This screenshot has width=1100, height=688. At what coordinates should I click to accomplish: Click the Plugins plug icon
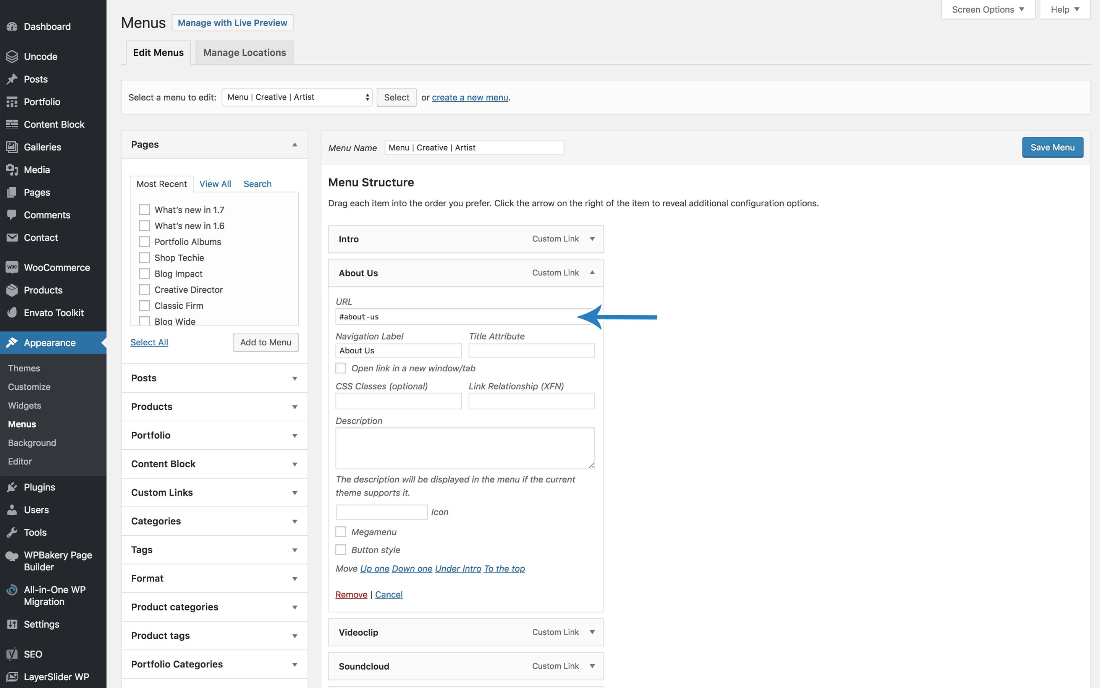click(x=12, y=487)
